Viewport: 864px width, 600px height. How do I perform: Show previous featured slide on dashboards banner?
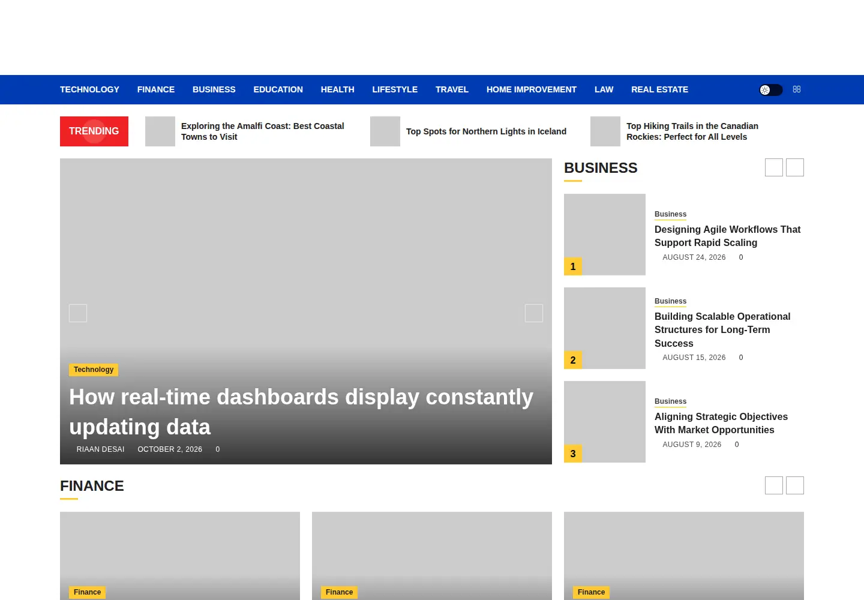point(78,313)
